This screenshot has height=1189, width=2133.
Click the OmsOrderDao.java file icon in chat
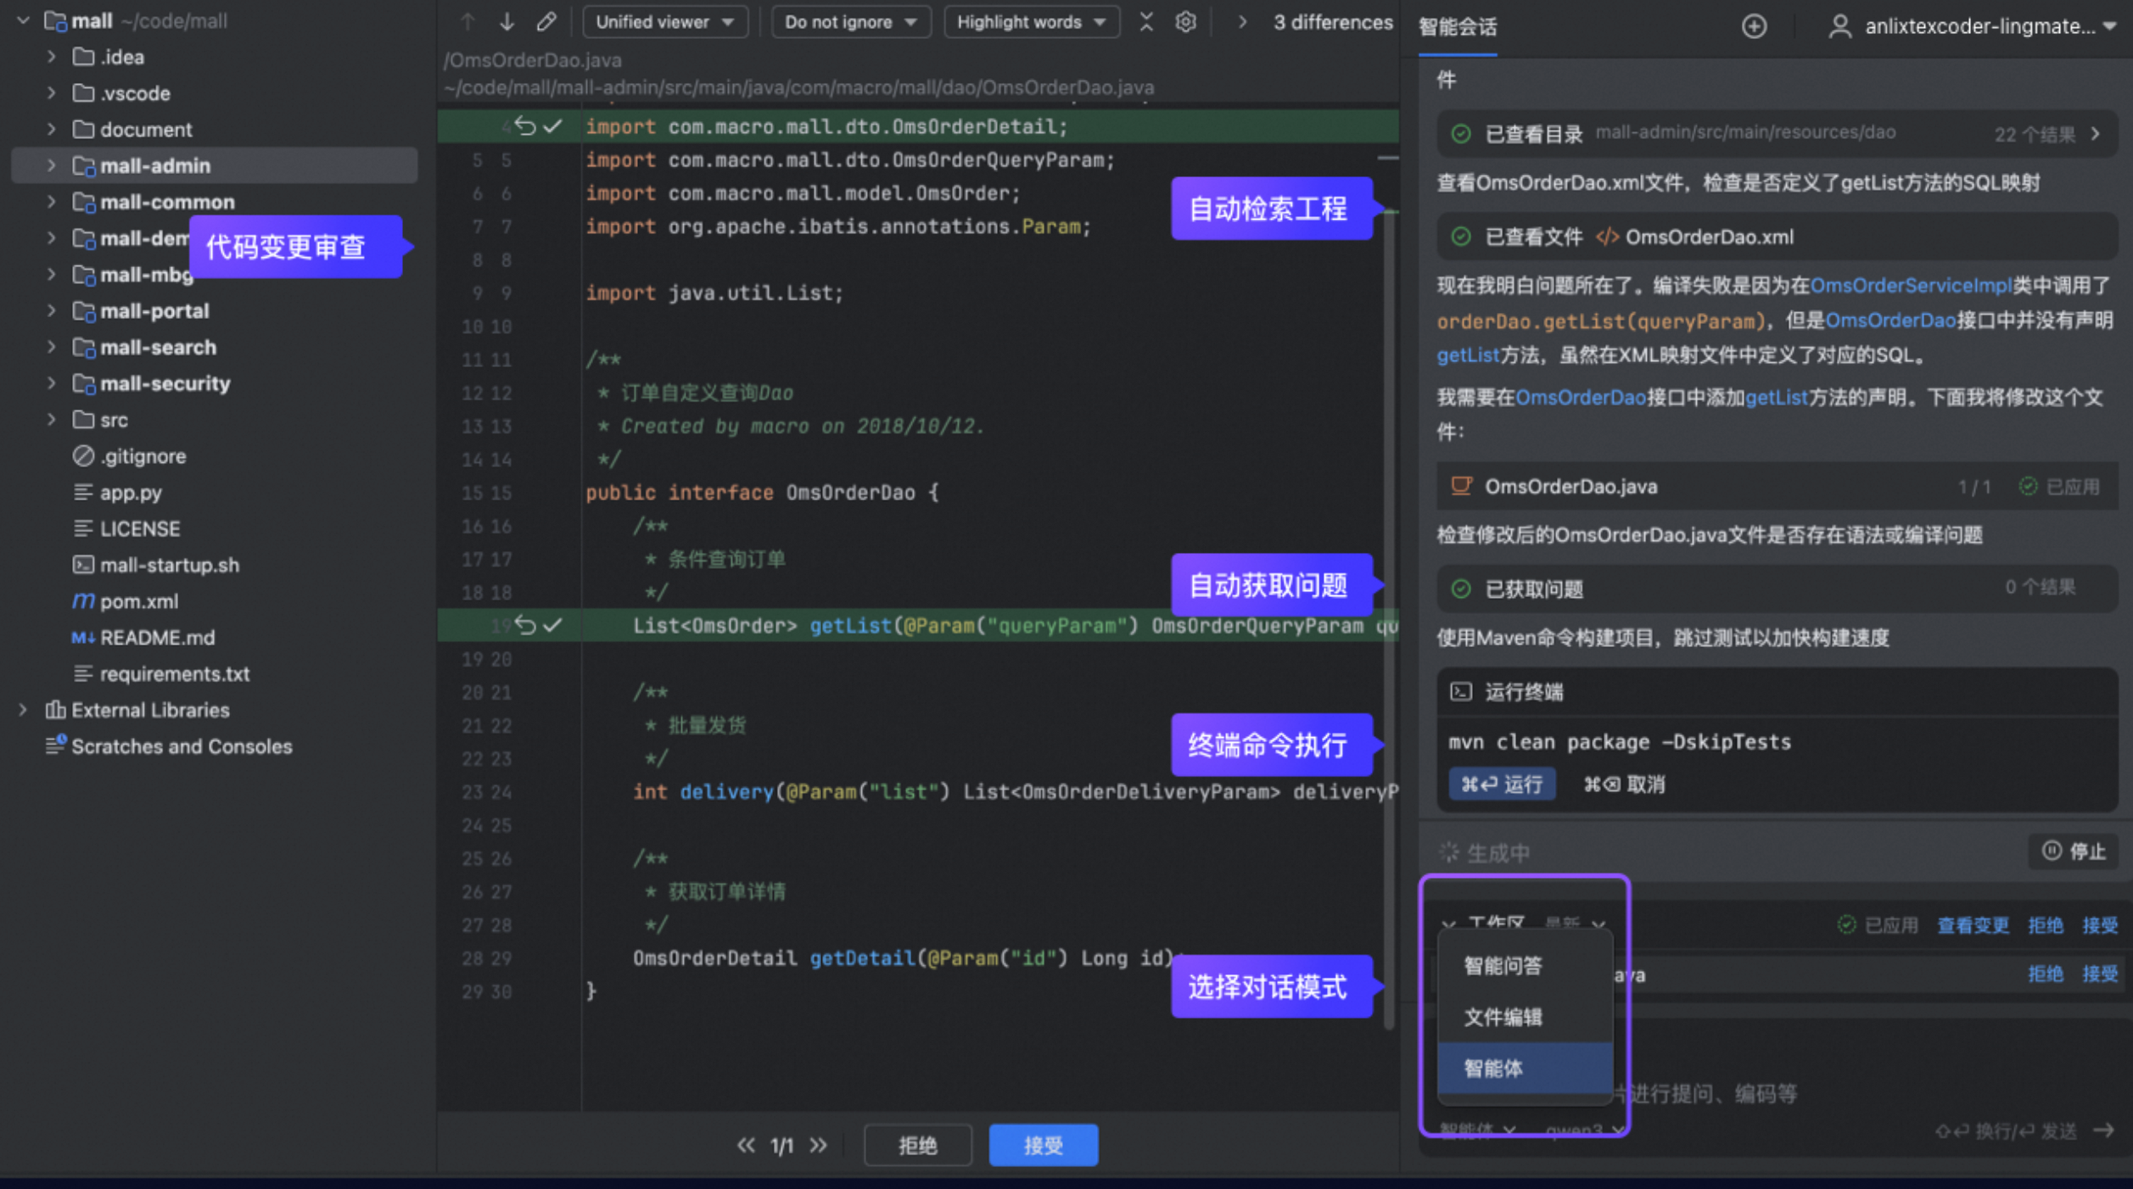pos(1461,486)
